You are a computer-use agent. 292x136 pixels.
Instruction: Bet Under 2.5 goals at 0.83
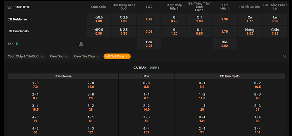pos(124,32)
